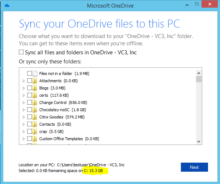Expand the Custom Office Templates folder
220x184 pixels.
[x=24, y=139]
